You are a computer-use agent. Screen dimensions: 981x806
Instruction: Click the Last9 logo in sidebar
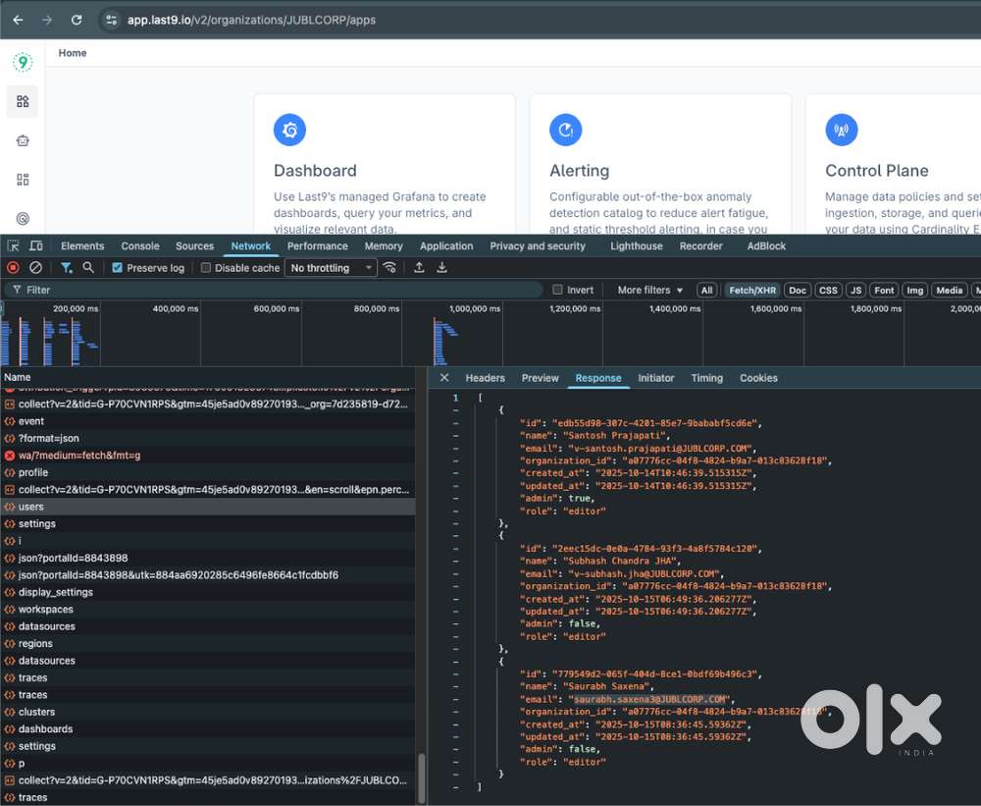(22, 63)
